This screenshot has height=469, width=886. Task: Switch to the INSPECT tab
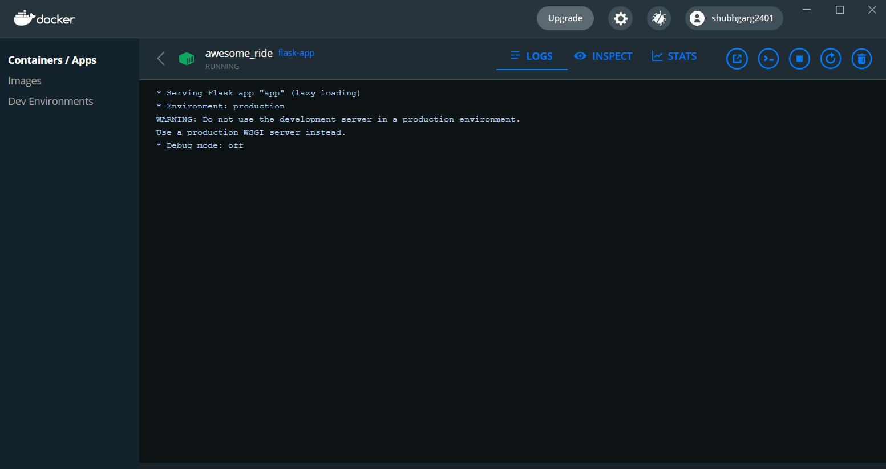[x=603, y=56]
